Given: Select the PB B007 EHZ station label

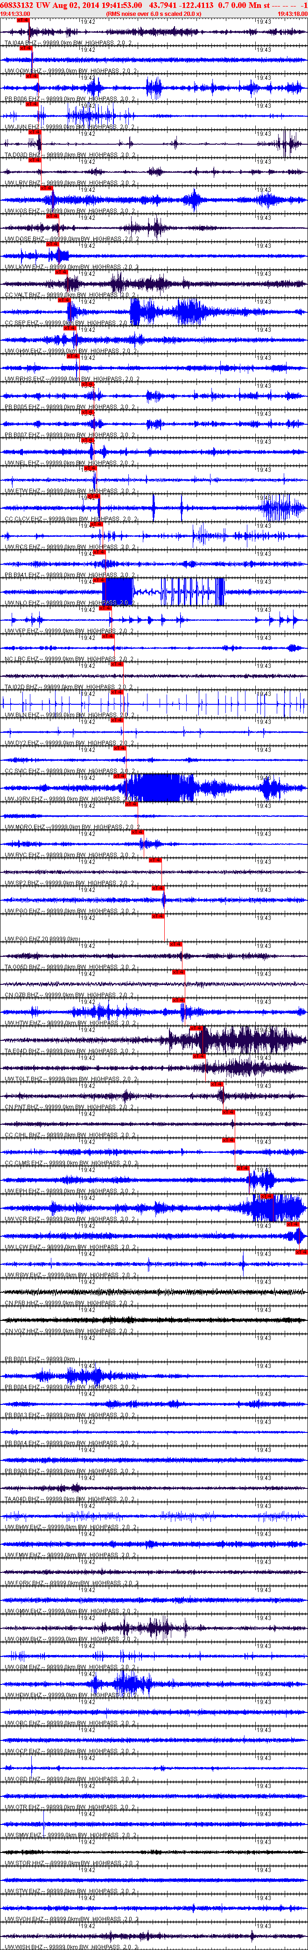Looking at the screenshot, I should [70, 435].
